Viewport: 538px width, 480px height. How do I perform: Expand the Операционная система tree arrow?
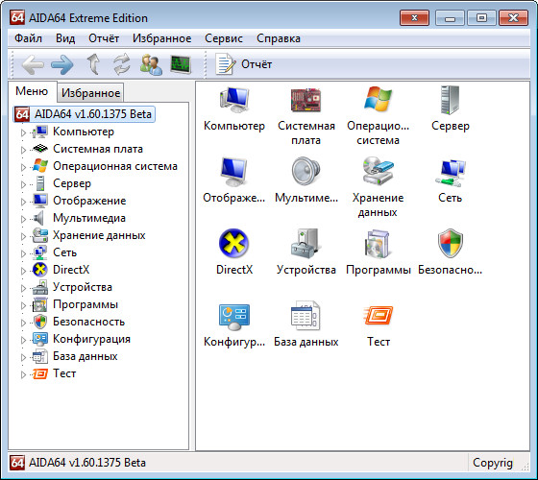point(23,167)
